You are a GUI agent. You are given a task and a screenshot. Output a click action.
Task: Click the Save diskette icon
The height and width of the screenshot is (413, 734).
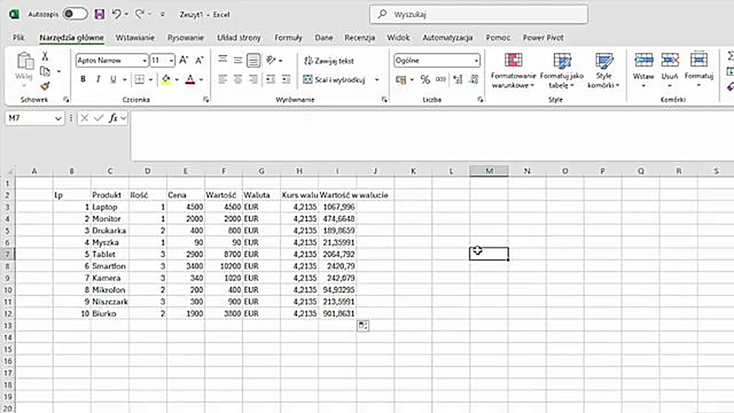[99, 14]
